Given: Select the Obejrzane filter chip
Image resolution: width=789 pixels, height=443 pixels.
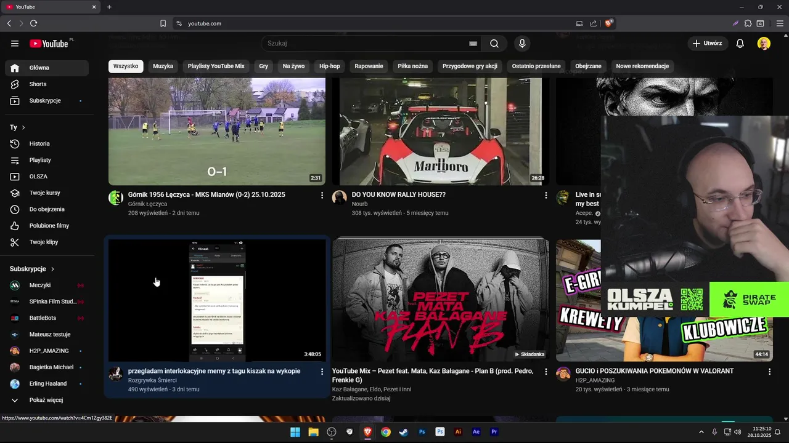Looking at the screenshot, I should (589, 66).
